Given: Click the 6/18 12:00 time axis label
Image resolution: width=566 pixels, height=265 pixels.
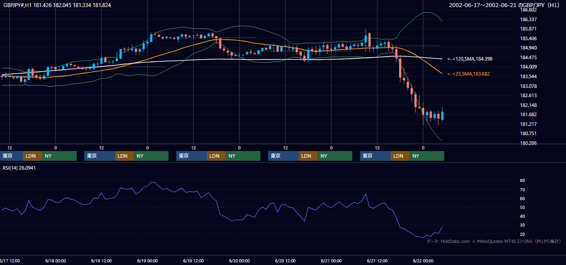Looking at the screenshot, I should coord(101,261).
